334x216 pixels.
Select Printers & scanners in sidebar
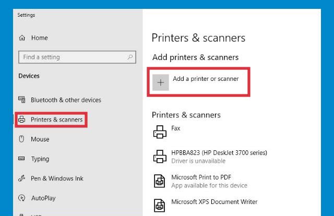[x=56, y=119]
